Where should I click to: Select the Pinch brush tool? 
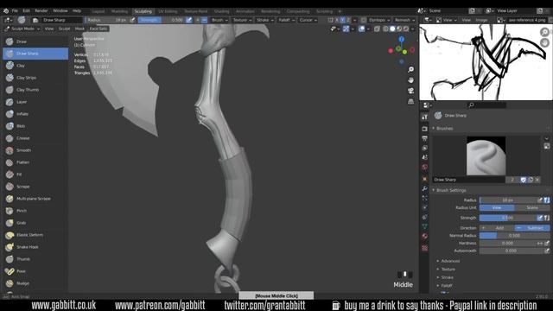[35, 211]
